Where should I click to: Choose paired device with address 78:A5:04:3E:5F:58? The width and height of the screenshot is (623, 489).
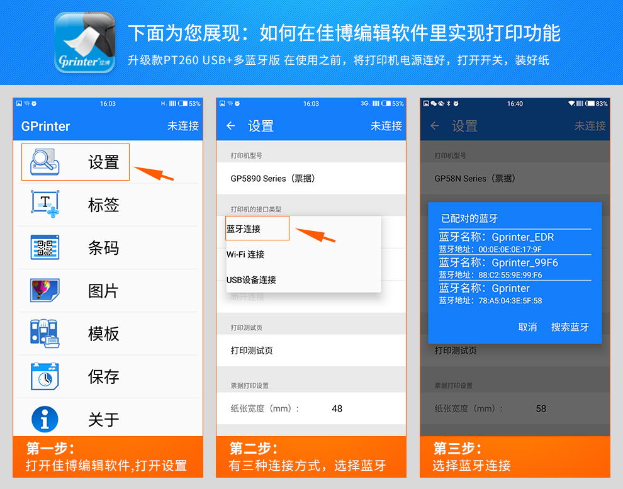click(x=515, y=293)
